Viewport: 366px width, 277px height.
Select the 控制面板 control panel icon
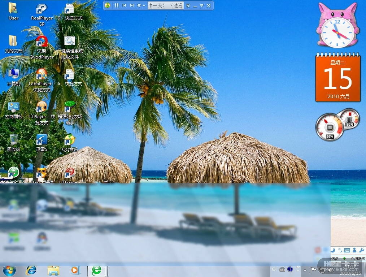(14, 107)
